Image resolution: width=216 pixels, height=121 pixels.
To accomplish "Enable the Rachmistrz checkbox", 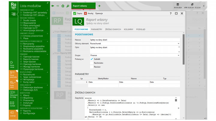I will (x=92, y=63).
